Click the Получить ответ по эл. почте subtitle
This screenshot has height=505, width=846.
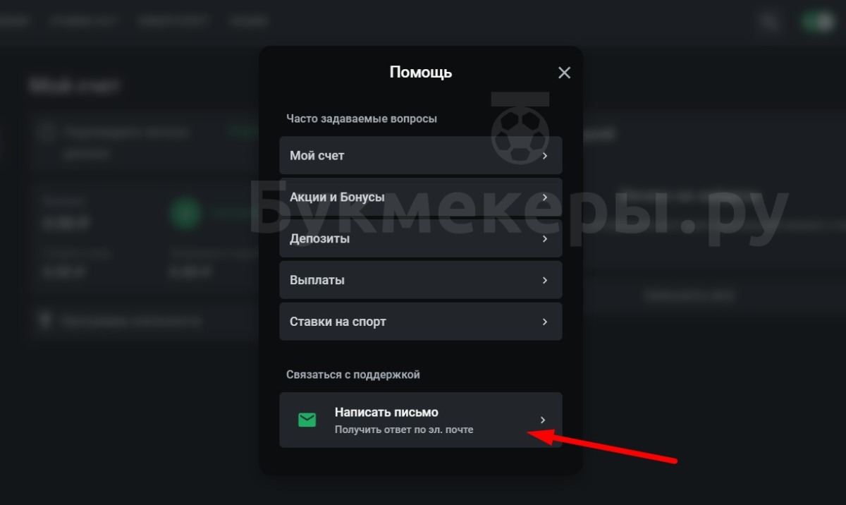[404, 429]
